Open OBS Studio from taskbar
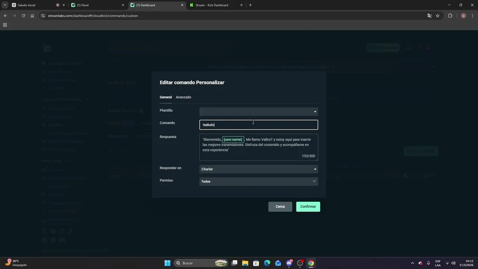Viewport: 478px width, 269px height. pyautogui.click(x=300, y=263)
